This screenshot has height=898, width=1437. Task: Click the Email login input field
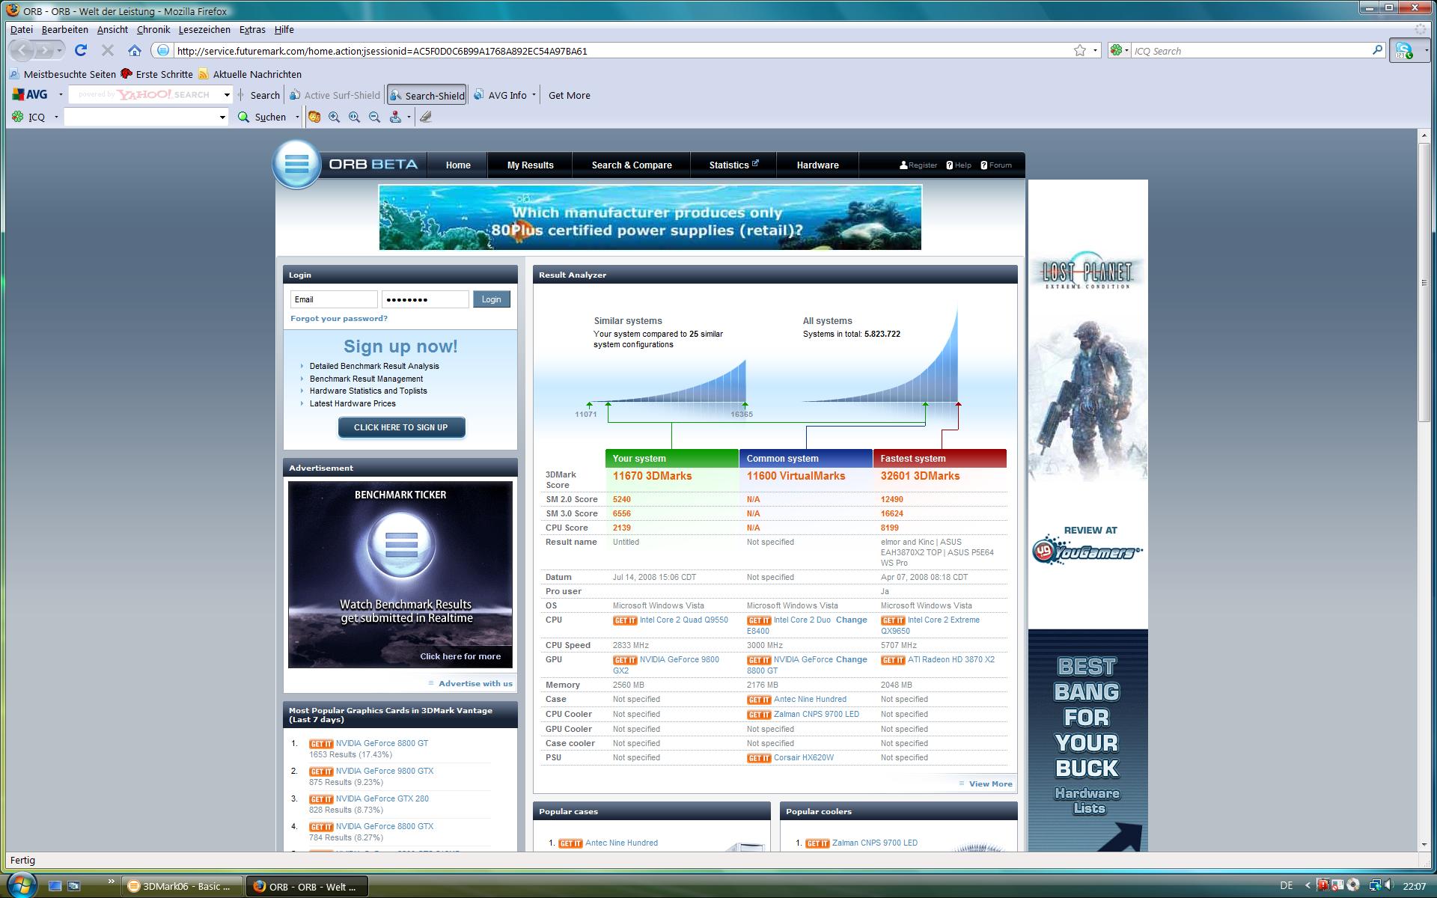[334, 299]
